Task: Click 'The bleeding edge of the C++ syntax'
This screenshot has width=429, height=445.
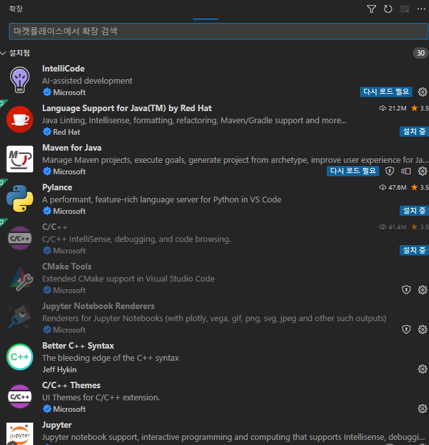Action: pos(110,358)
